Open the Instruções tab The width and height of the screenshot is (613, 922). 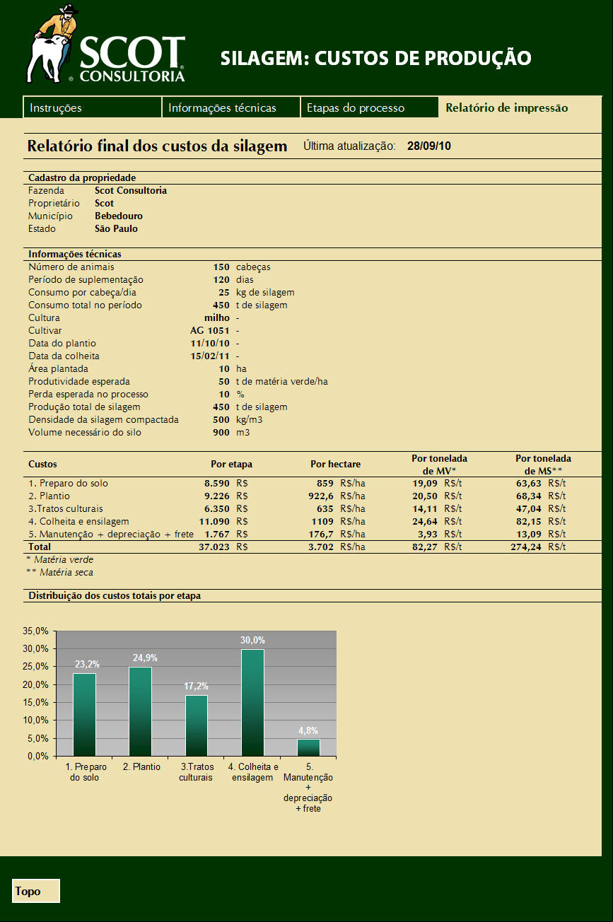point(93,107)
